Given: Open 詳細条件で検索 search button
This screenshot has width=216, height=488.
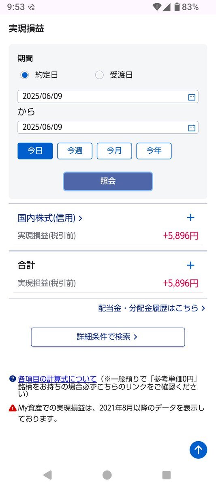Looking at the screenshot, I should point(108,337).
